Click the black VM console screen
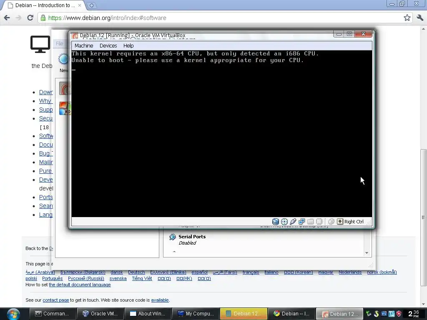The image size is (427, 320). [222, 134]
